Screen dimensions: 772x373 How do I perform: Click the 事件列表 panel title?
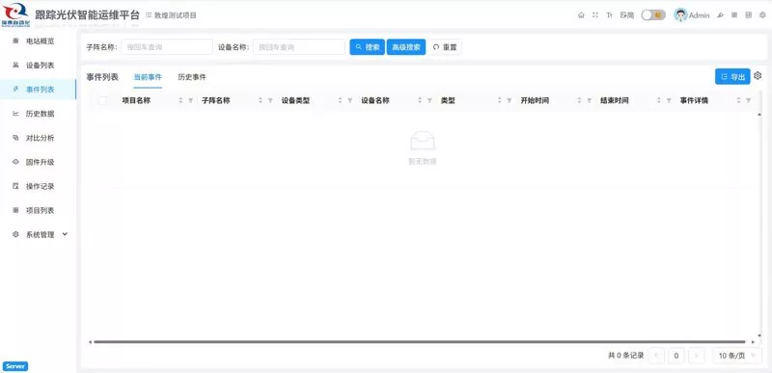(102, 77)
